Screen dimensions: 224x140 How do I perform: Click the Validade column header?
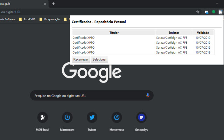coord(203,33)
